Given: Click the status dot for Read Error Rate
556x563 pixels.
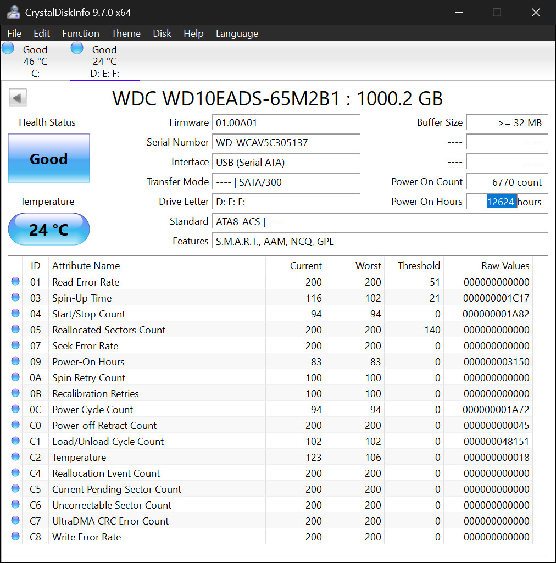Looking at the screenshot, I should click(x=15, y=281).
